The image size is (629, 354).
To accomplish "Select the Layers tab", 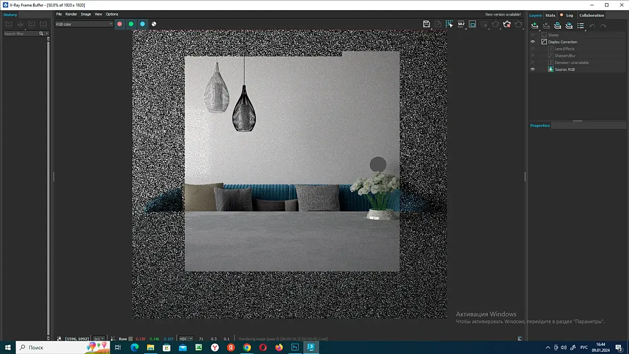I will [x=535, y=15].
